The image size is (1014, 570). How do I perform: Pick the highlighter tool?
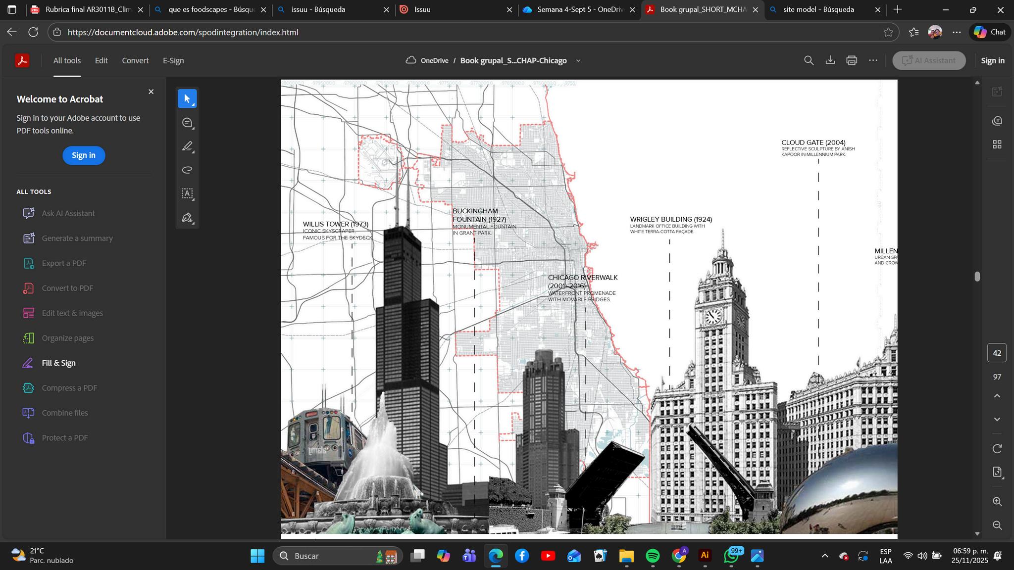coord(187,146)
